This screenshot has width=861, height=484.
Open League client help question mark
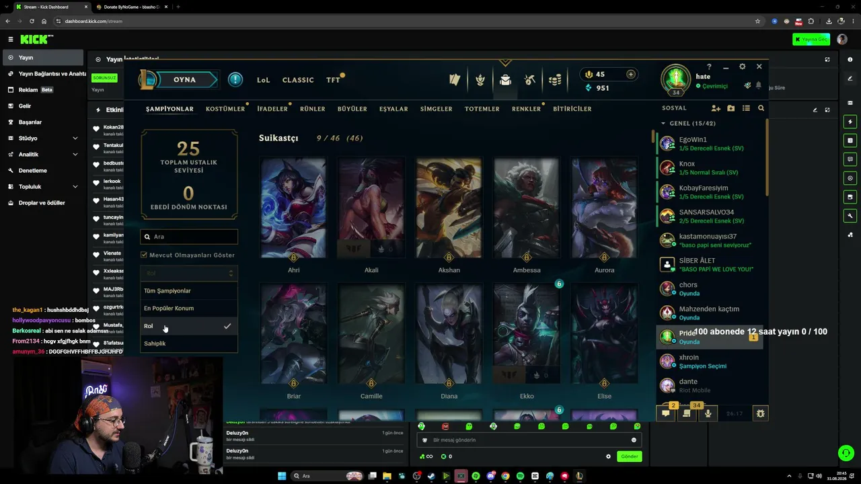pyautogui.click(x=709, y=67)
